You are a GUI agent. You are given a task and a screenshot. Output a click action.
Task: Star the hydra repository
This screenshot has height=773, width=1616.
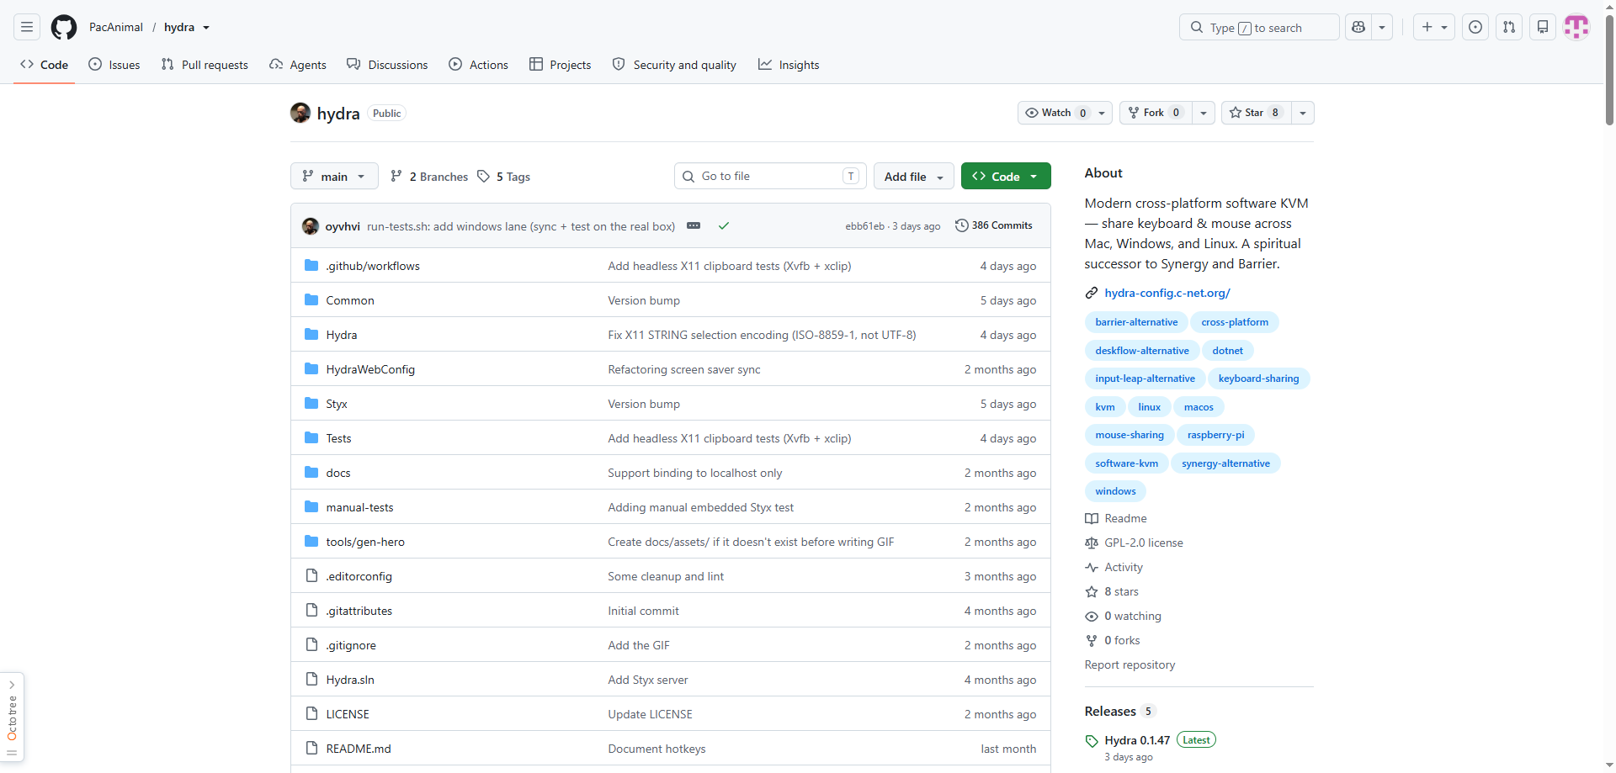pos(1256,113)
